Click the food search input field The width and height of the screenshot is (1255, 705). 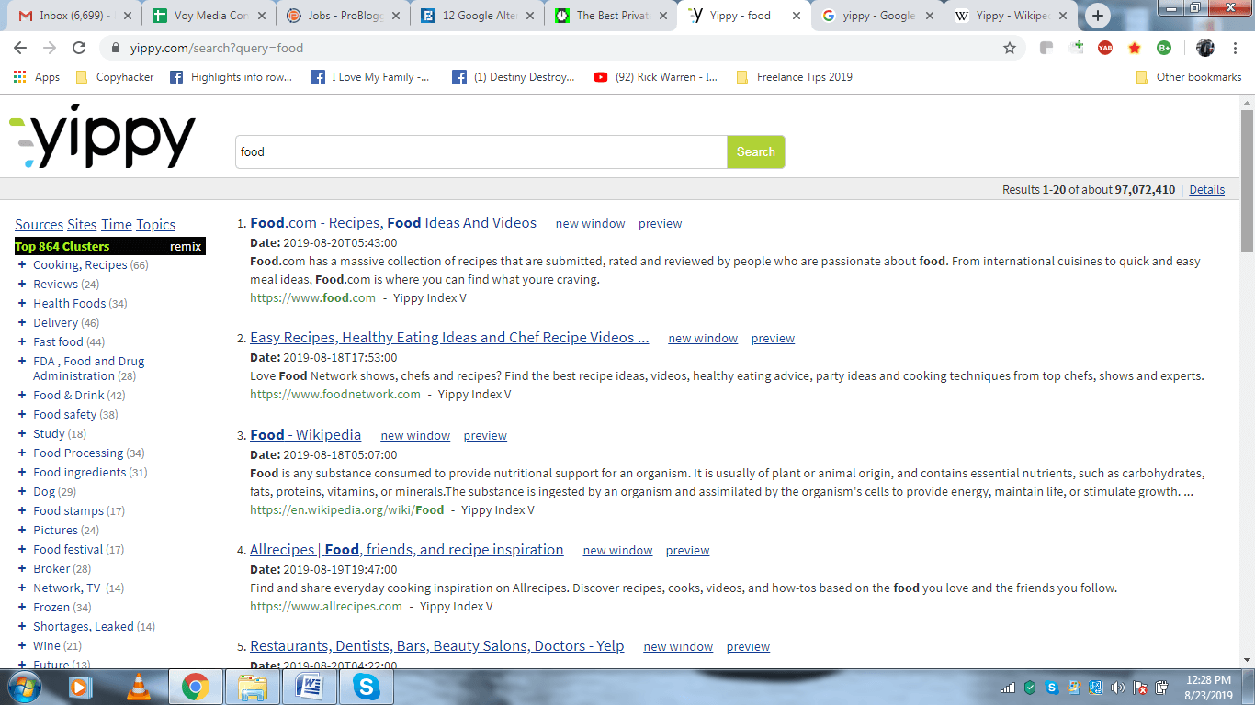pos(481,151)
